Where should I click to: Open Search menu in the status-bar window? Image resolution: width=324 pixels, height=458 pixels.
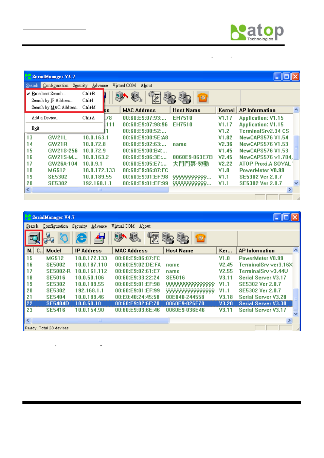(x=32, y=226)
